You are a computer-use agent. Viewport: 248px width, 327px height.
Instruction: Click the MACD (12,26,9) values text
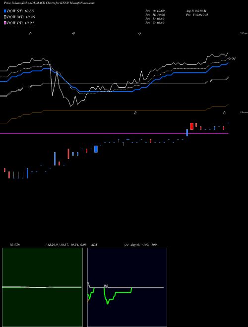[66, 245]
